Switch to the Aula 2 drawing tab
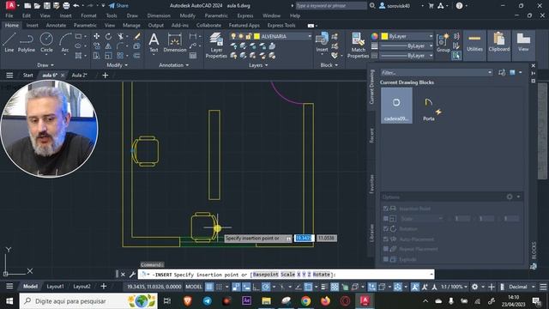The width and height of the screenshot is (549, 309). point(79,75)
